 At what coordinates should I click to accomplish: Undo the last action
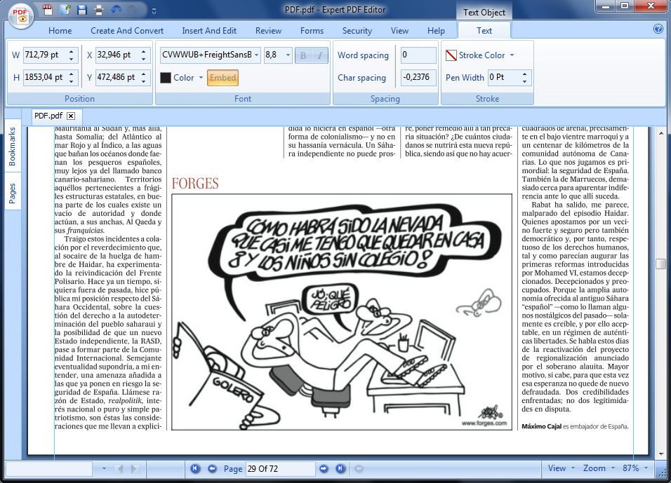click(116, 9)
